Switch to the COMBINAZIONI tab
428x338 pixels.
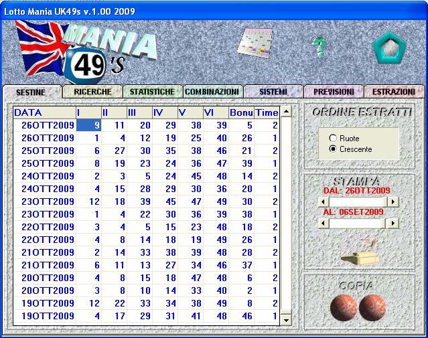[212, 92]
